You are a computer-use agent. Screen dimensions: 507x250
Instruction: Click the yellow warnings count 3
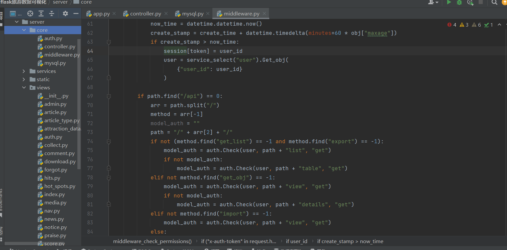(464, 25)
